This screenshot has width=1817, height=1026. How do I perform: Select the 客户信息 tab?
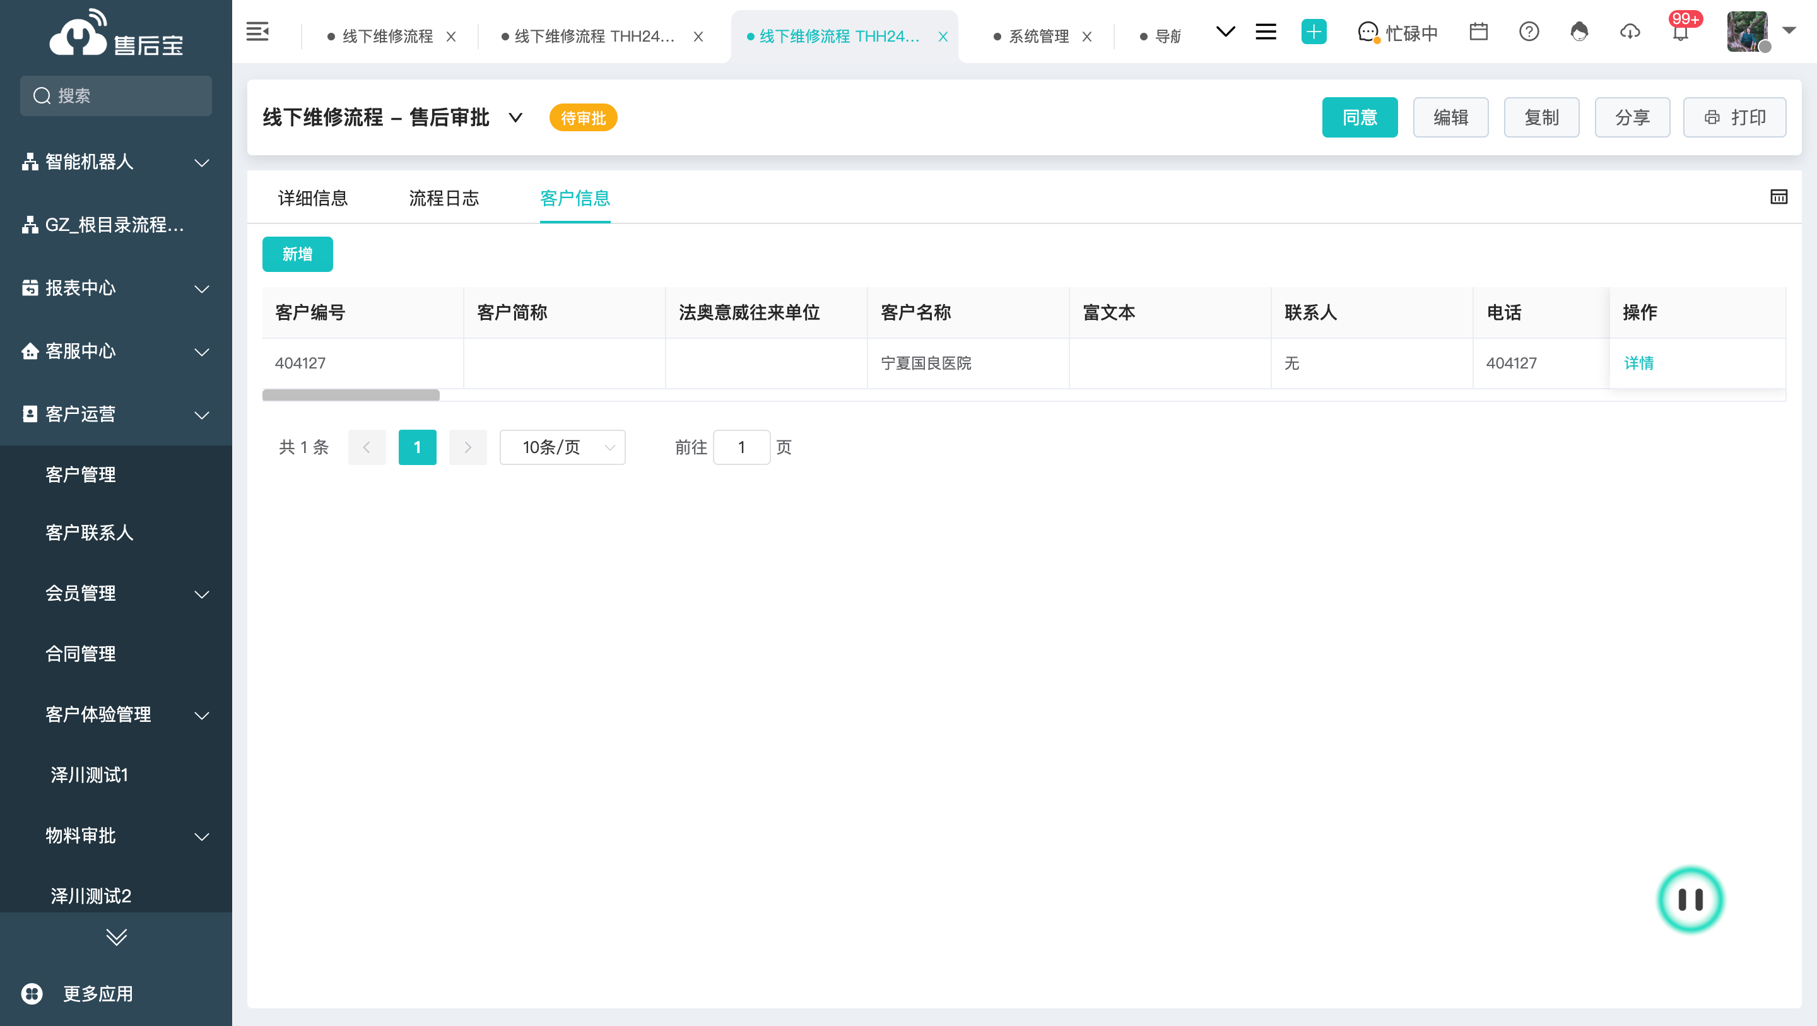[x=575, y=198]
